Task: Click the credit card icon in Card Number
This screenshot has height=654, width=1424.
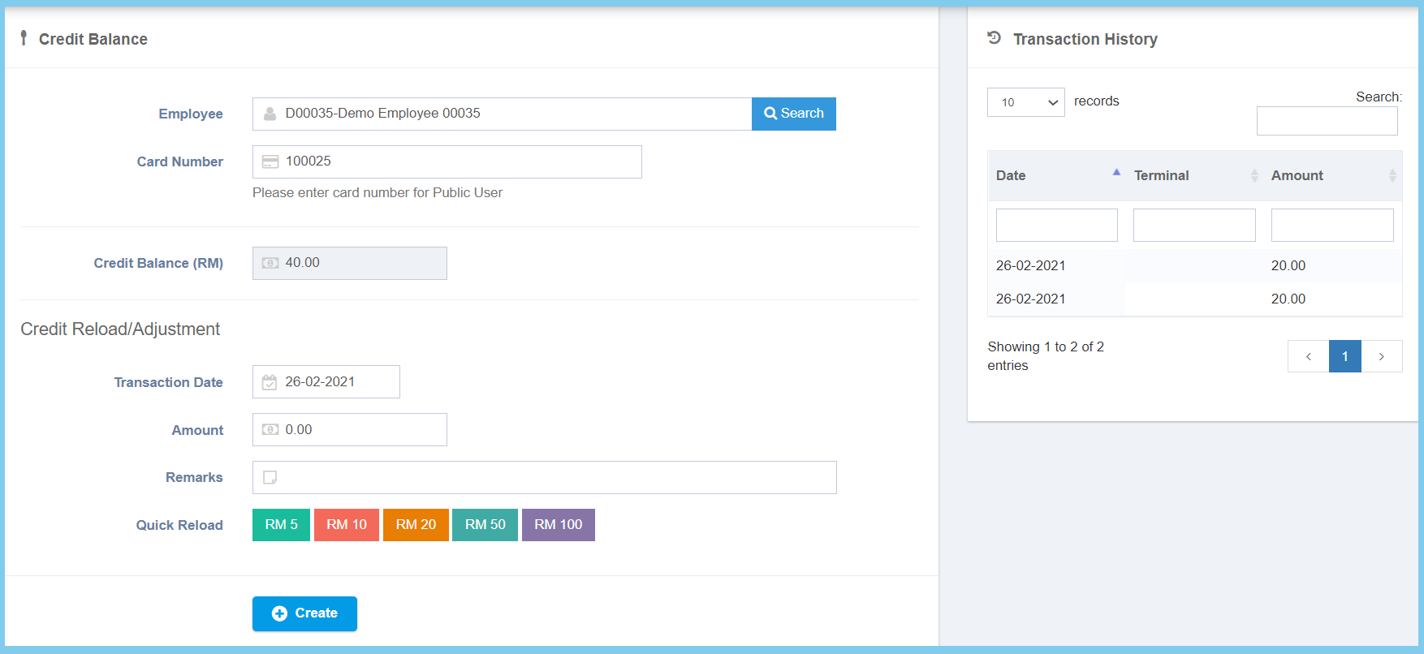Action: pos(270,161)
